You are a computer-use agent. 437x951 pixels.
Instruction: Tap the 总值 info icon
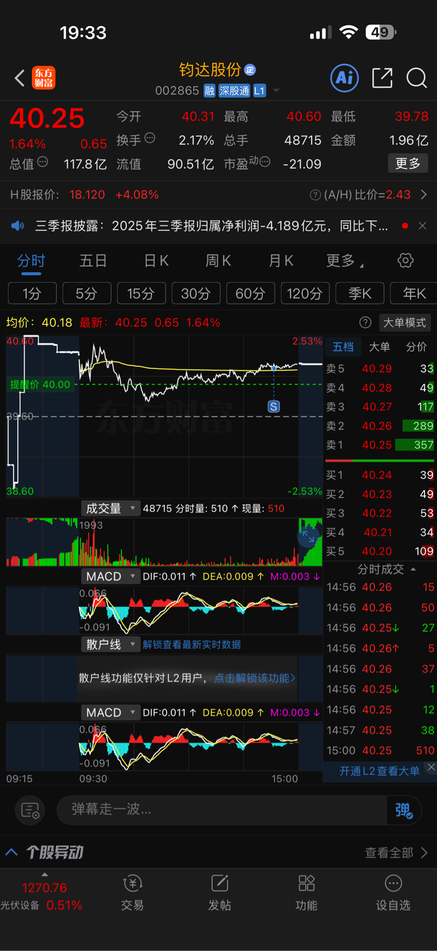pos(43,162)
